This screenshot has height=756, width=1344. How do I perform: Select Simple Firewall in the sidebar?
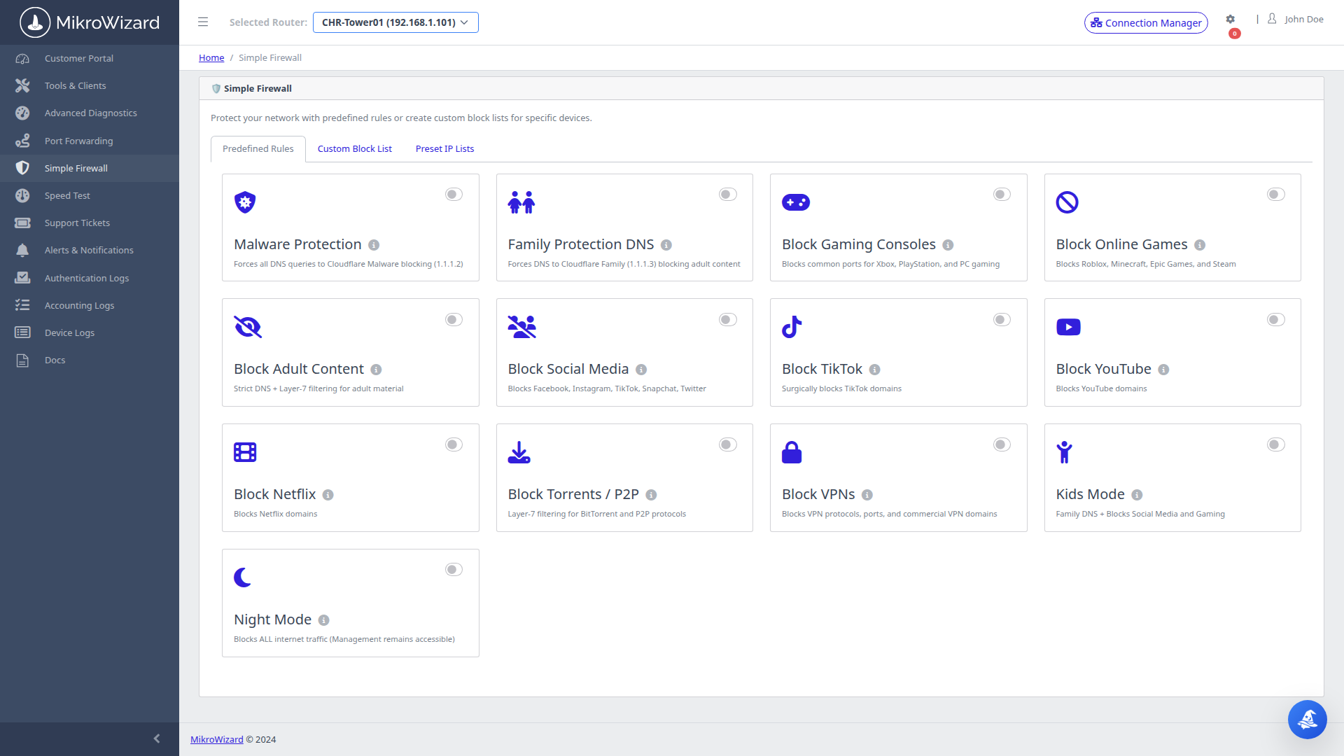tap(90, 169)
